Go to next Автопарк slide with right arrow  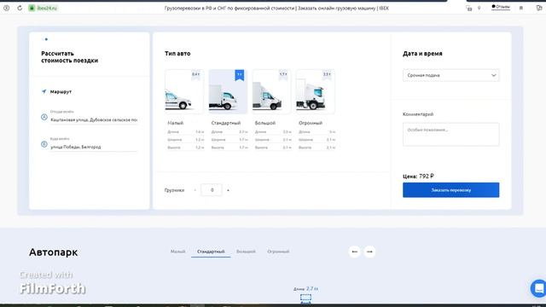pyautogui.click(x=369, y=252)
